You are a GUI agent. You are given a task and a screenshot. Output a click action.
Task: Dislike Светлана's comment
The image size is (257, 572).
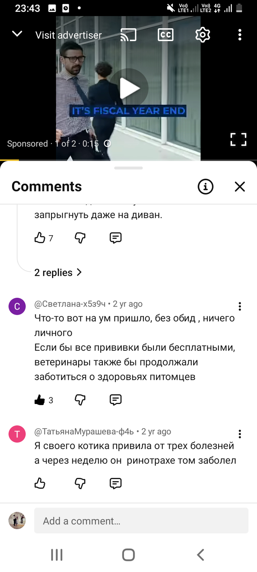[80, 400]
